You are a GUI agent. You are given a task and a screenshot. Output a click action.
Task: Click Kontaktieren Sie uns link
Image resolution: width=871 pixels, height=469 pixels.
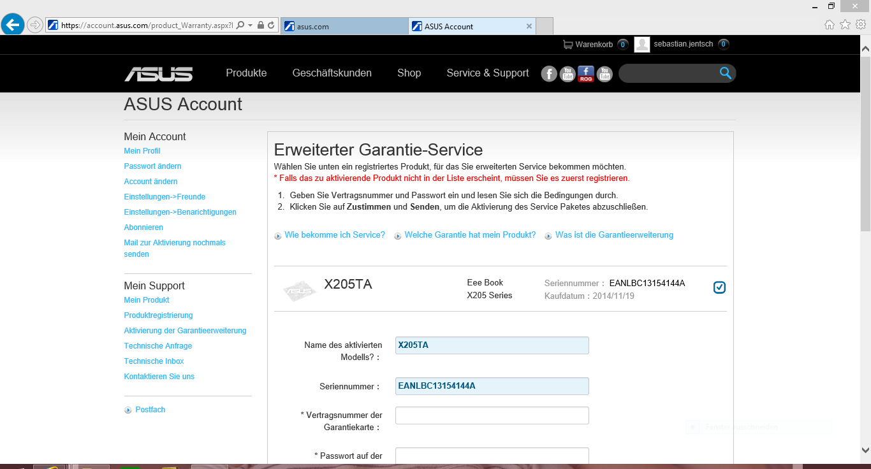(x=159, y=377)
